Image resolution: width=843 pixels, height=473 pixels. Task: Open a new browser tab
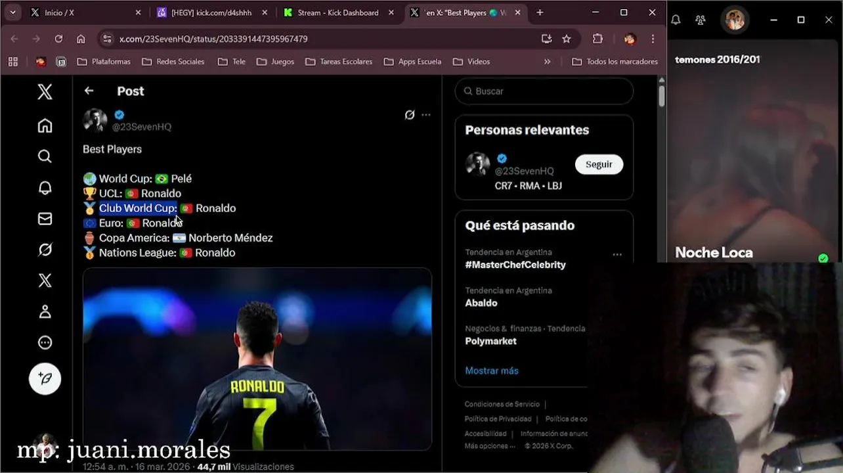click(x=540, y=12)
